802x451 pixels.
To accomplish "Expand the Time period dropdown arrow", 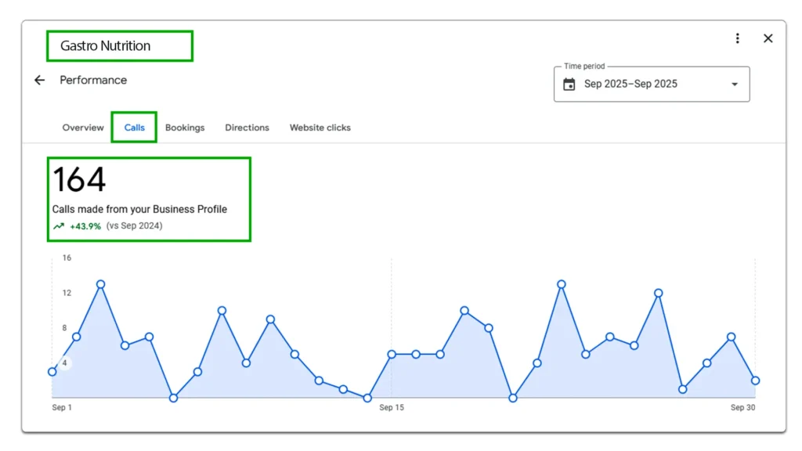I will [734, 85].
